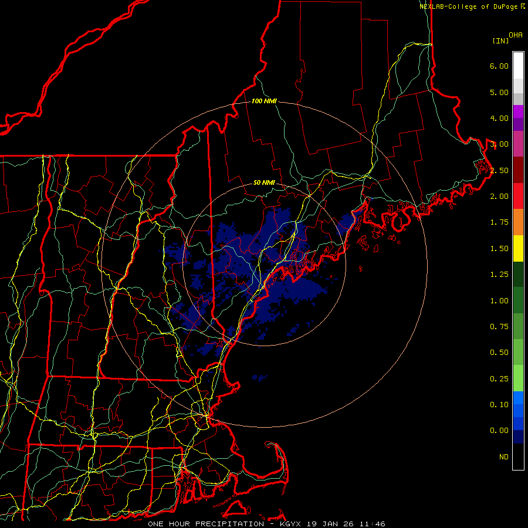Click the 0.50 legend value

coord(499,353)
